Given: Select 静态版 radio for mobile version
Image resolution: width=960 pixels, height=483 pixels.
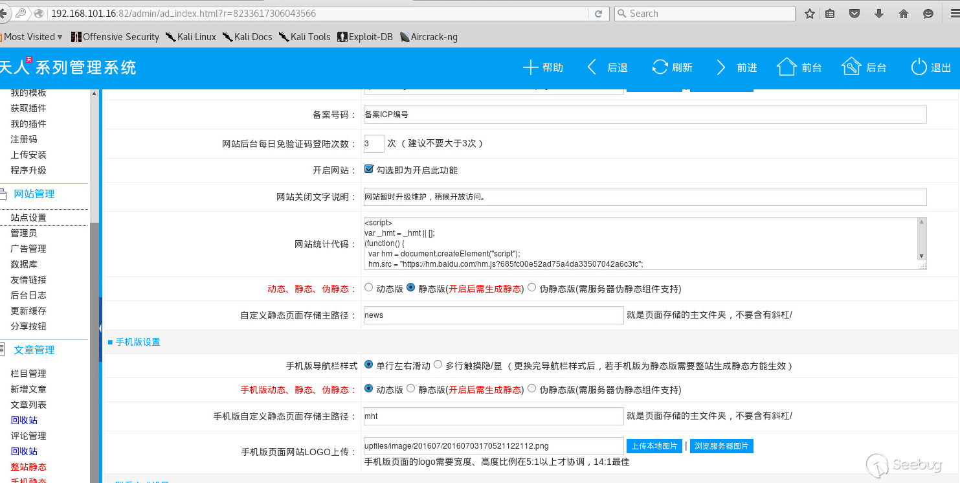Looking at the screenshot, I should tap(410, 388).
